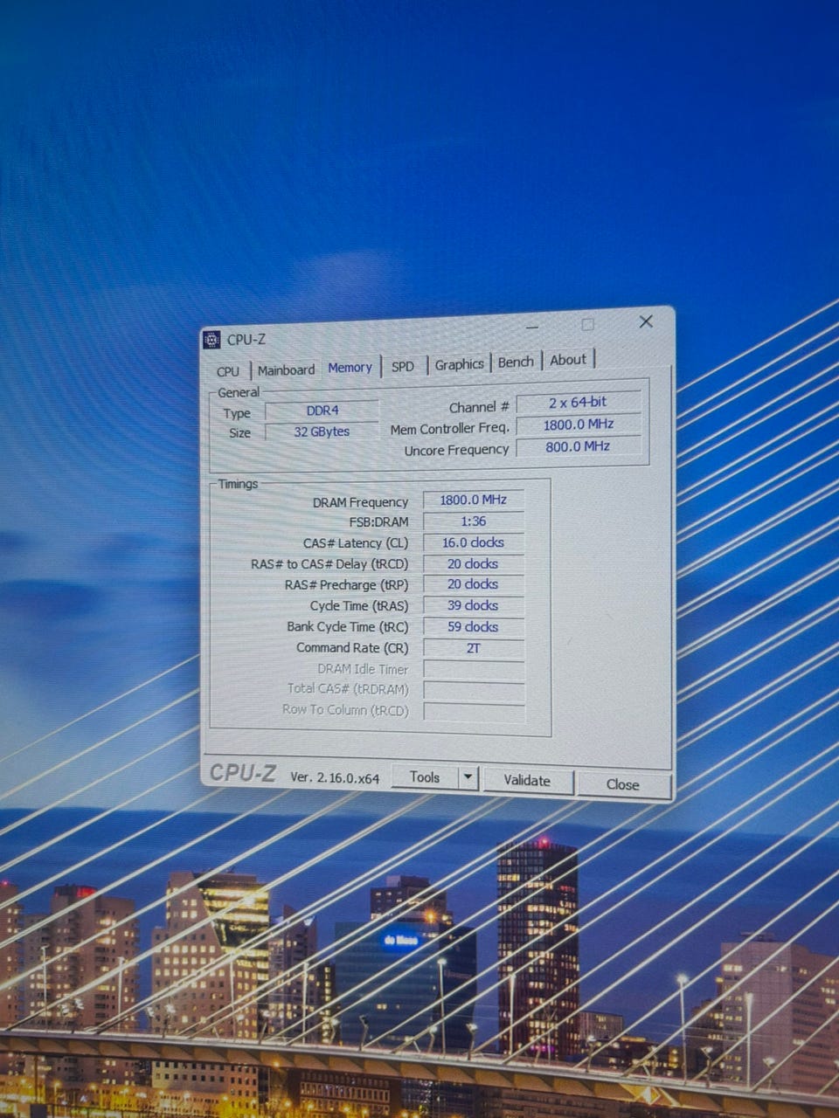Click the Command Rate (CR) label

coord(352,648)
